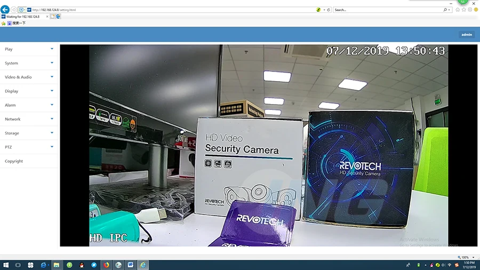Screen dimensions: 480x270
Task: Switch to active Internet Explorer window in taskbar
Action: pos(143,265)
